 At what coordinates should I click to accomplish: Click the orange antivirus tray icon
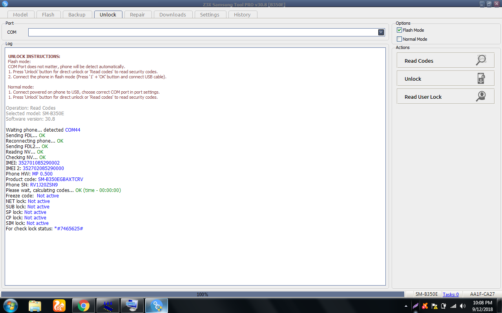pos(425,306)
